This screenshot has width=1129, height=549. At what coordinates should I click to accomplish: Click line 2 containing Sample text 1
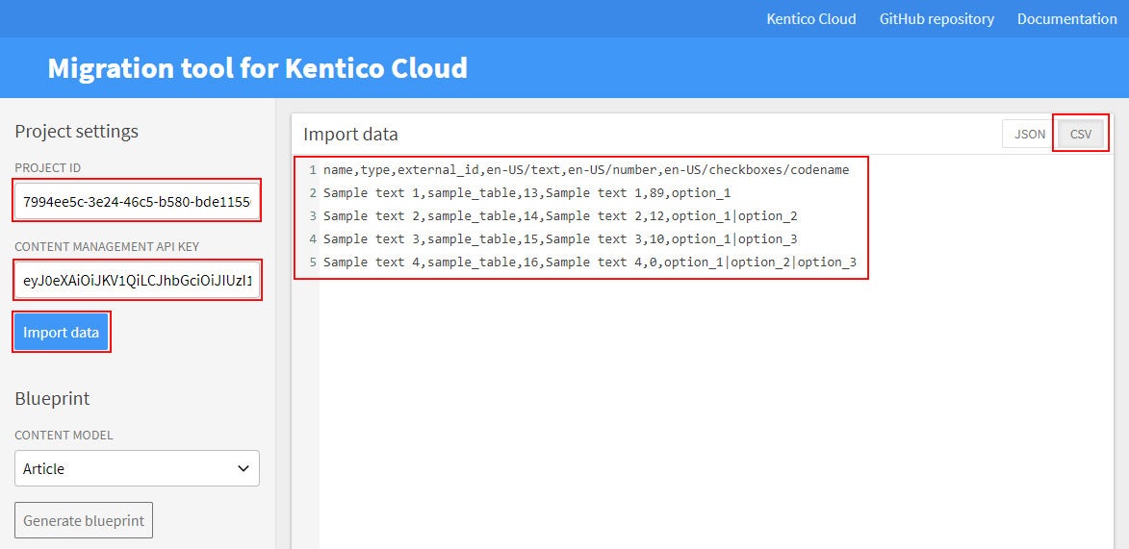click(527, 193)
